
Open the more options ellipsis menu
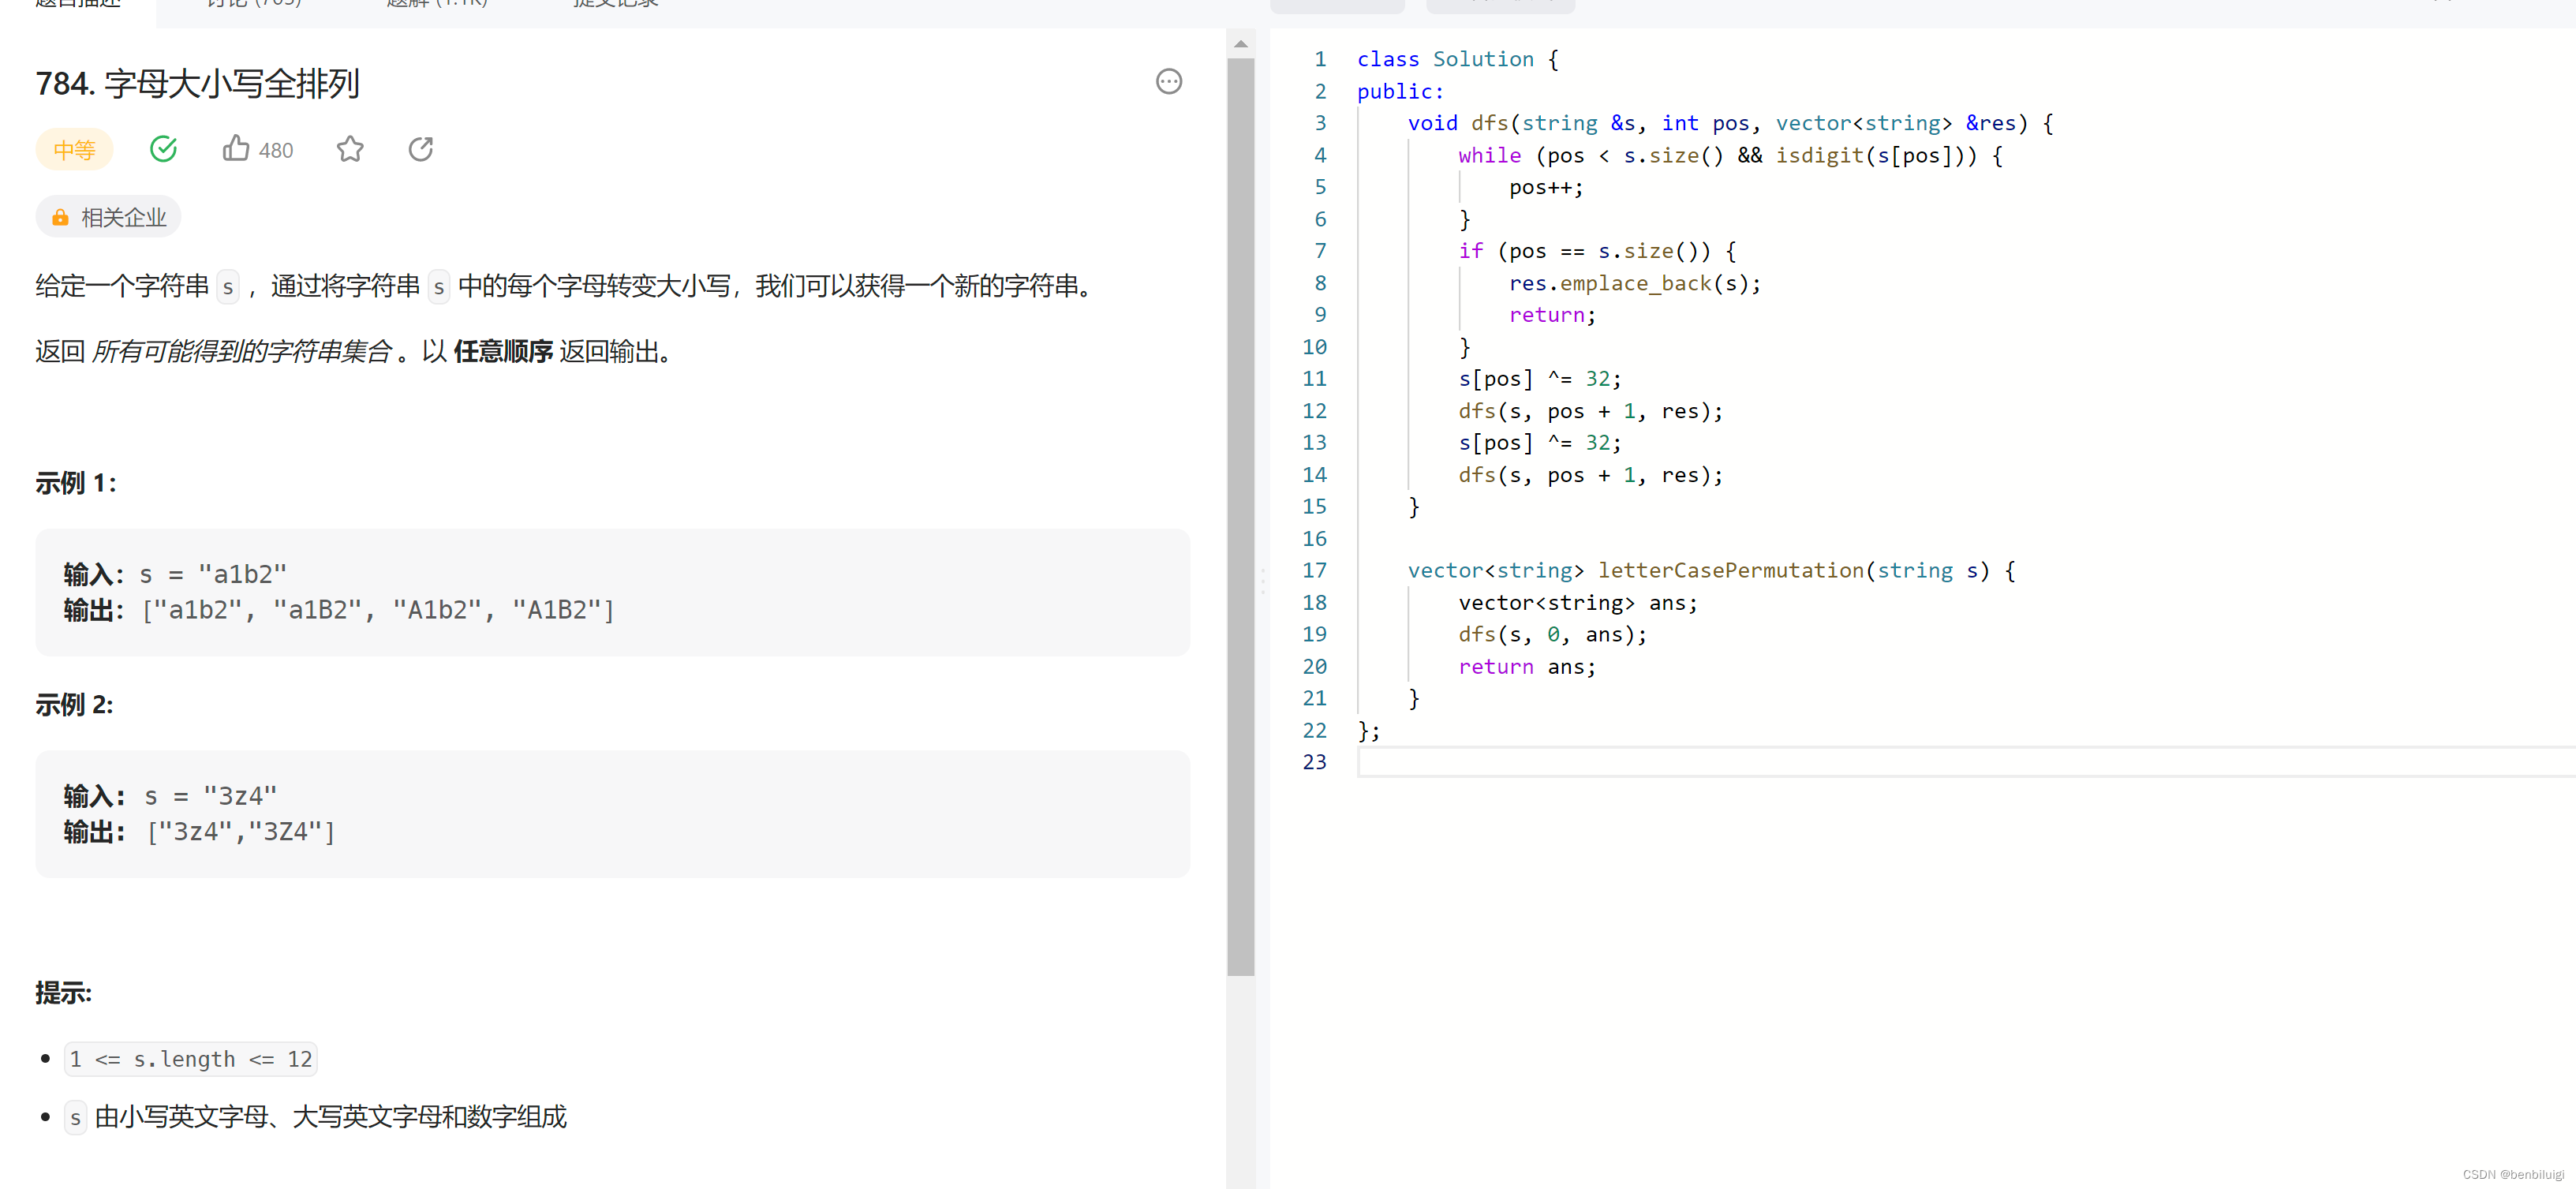(1168, 82)
